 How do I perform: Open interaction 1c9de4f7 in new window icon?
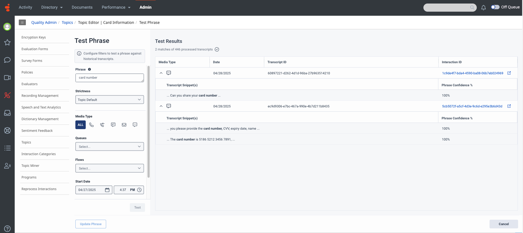click(509, 73)
